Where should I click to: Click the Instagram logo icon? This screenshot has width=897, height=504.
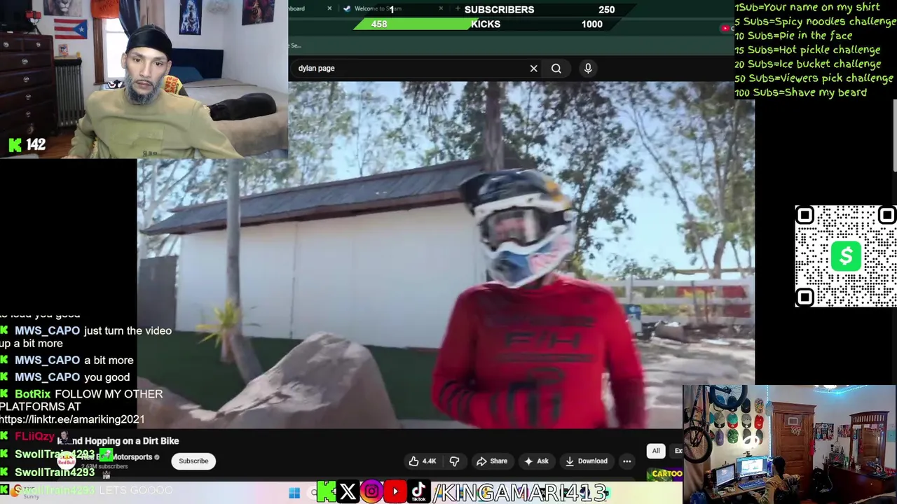click(x=371, y=492)
